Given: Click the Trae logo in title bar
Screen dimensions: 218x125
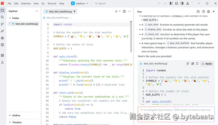Looking at the screenshot, I should point(2,3).
